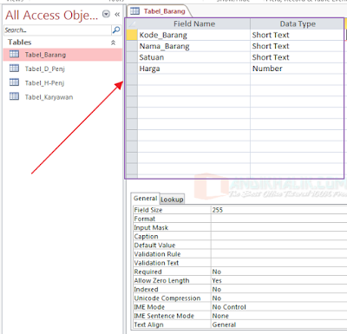Click the Search box in navigation pane
The image size is (347, 334).
coord(57,30)
